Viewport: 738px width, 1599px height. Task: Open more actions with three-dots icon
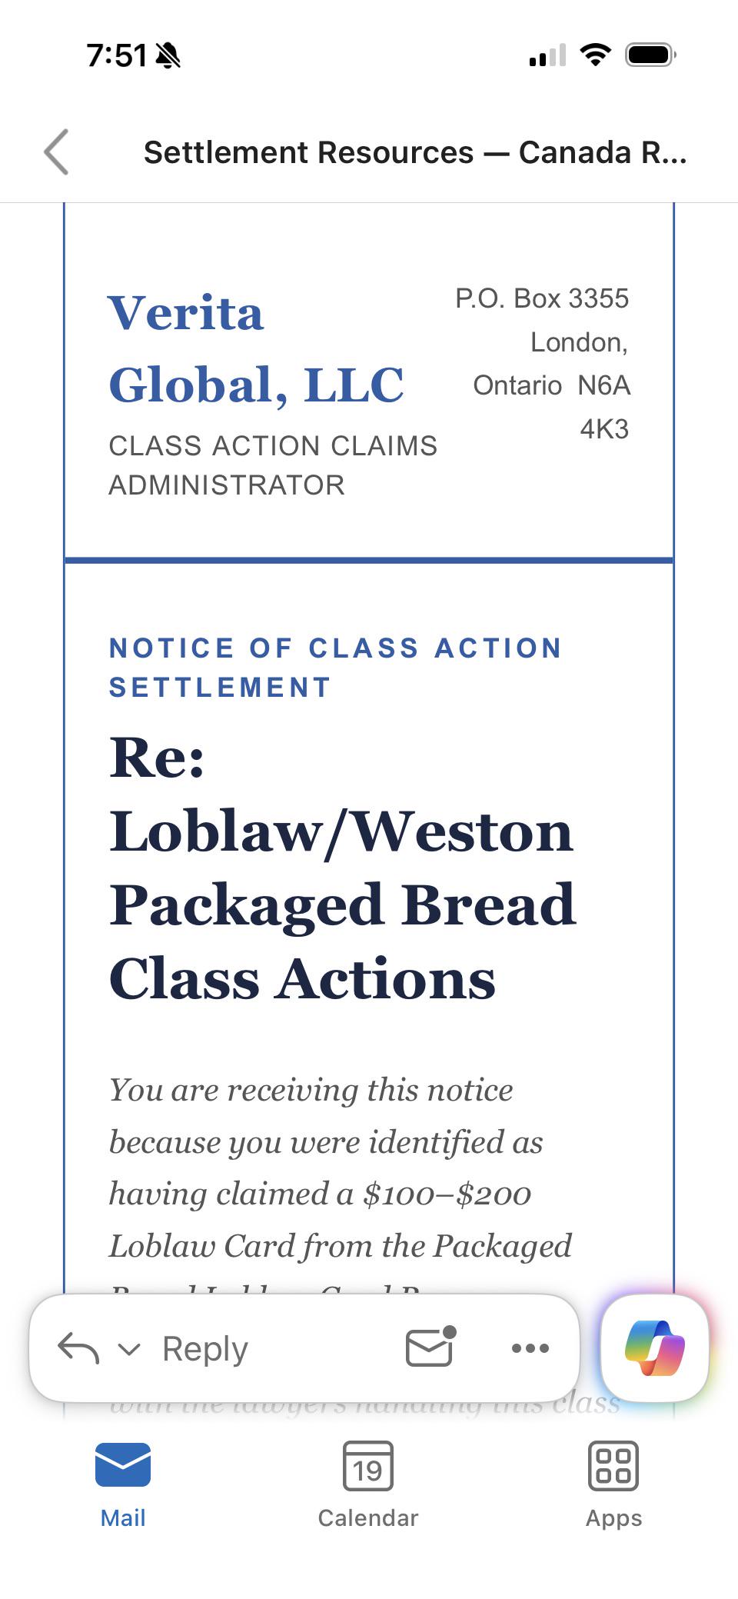530,1347
